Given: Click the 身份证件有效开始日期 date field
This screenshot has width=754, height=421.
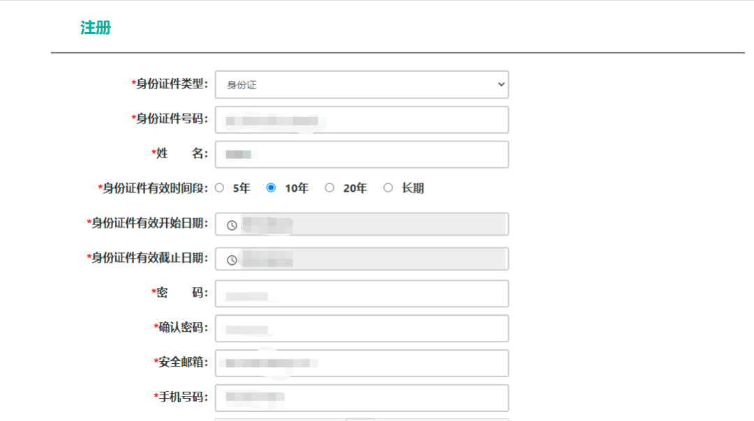Looking at the screenshot, I should click(x=362, y=224).
